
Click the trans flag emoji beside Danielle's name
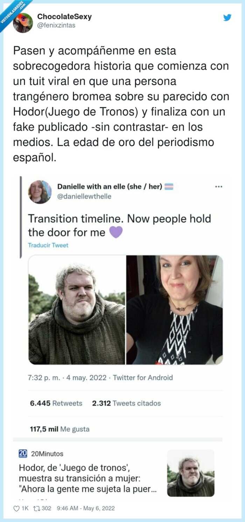click(169, 187)
